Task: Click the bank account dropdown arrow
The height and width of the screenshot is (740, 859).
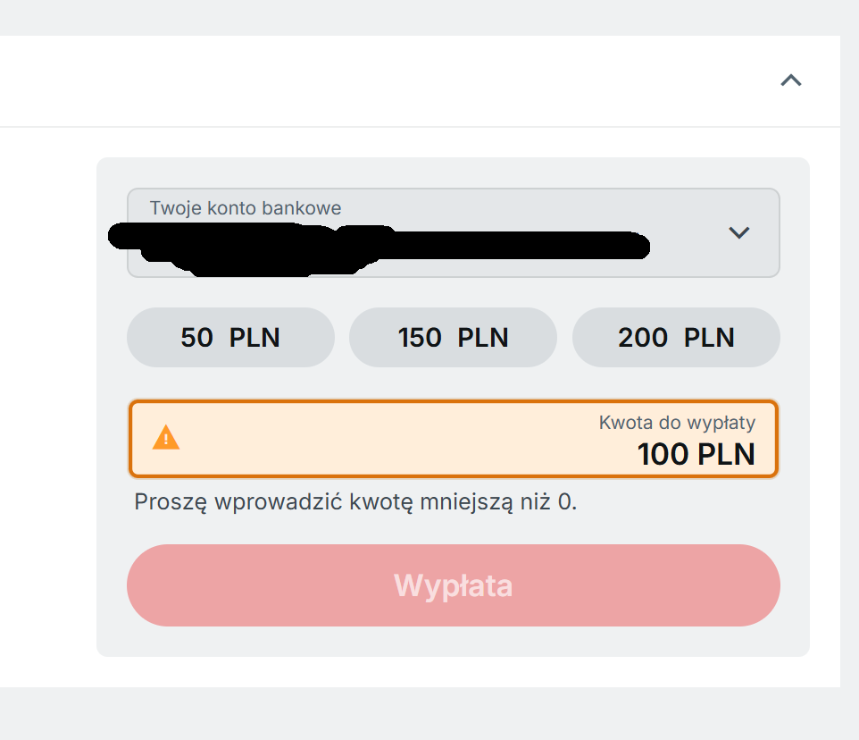Action: 738,233
